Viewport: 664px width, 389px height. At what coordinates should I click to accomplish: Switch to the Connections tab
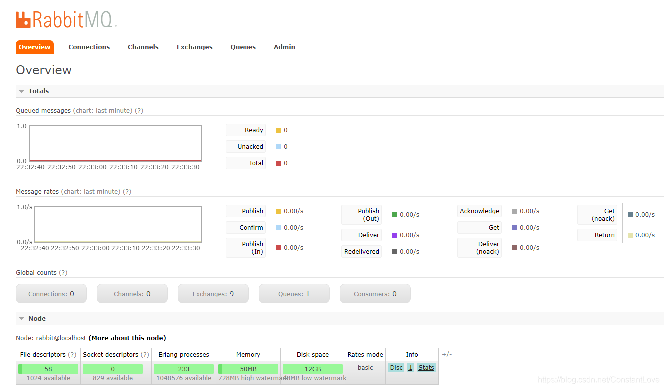(89, 47)
